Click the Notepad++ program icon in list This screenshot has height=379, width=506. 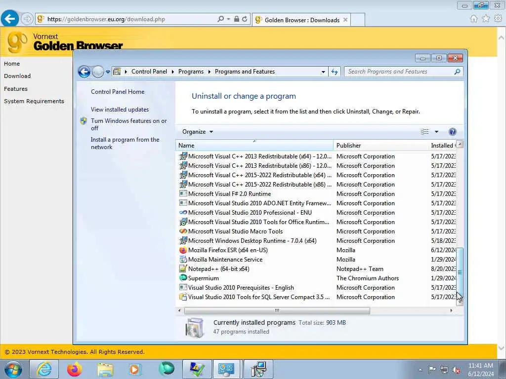(x=183, y=269)
